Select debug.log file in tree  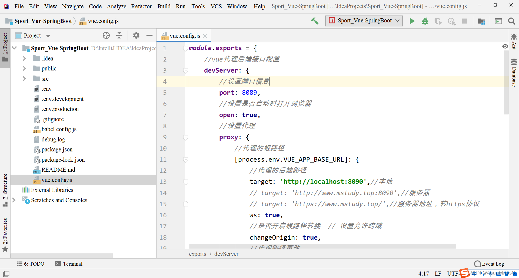click(x=53, y=140)
